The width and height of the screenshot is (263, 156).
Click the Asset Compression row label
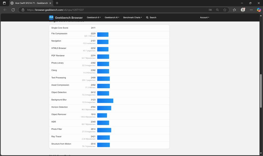coord(60,85)
